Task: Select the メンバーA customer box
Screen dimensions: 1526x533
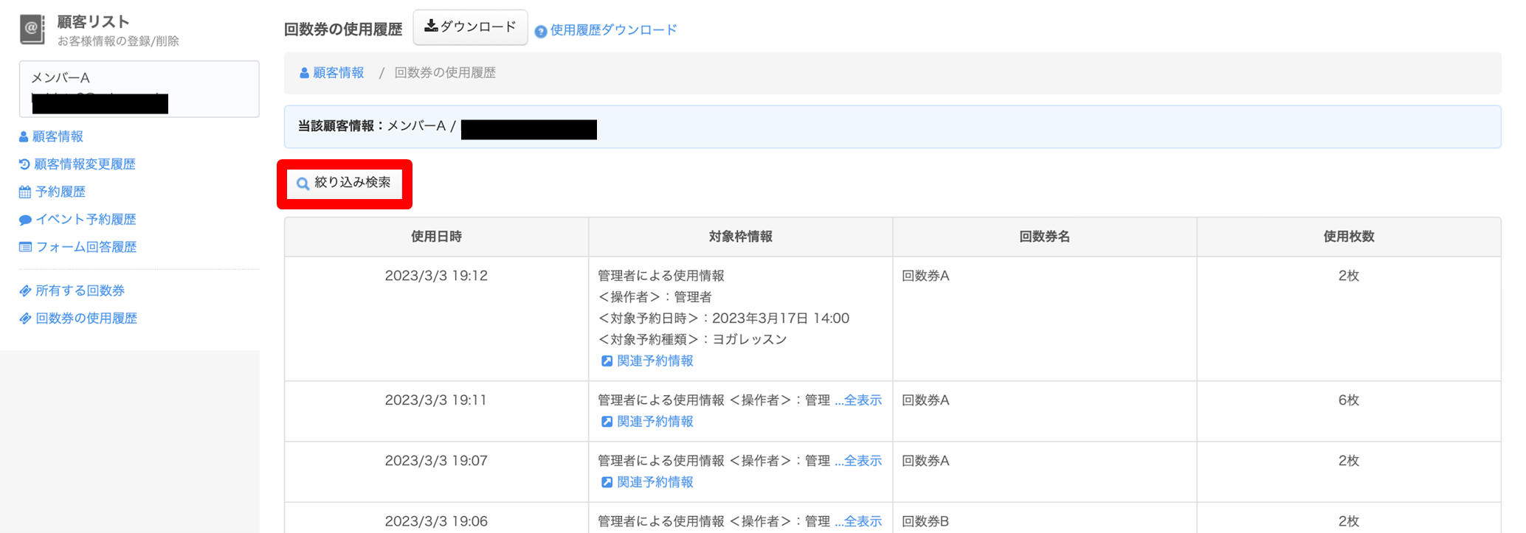Action: point(139,88)
